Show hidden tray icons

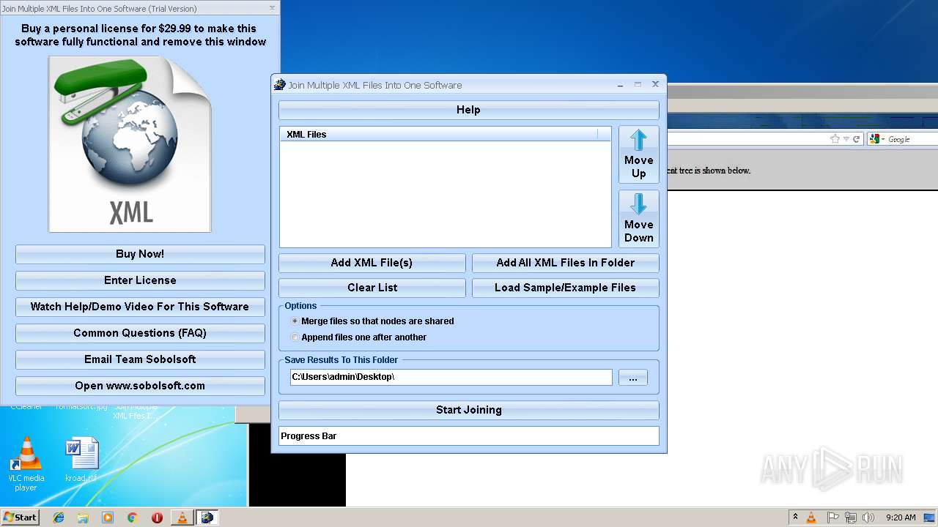click(x=795, y=517)
